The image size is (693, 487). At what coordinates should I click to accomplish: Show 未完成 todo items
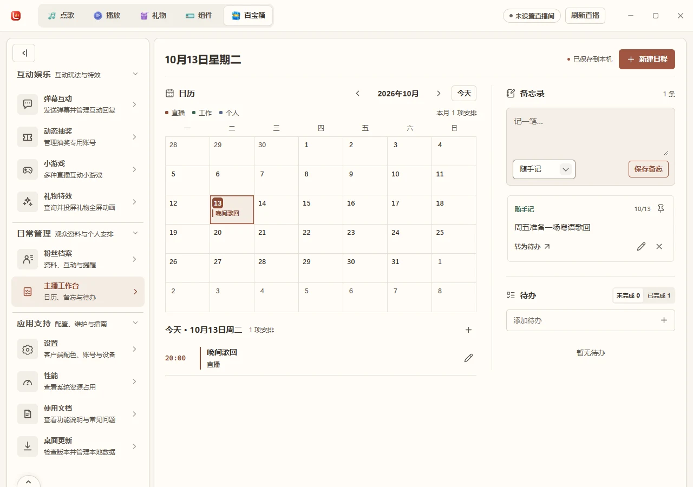628,295
